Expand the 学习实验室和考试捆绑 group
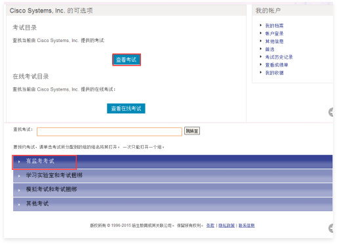 [x=172, y=176]
